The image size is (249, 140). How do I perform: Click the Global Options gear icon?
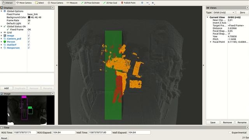click(x=5, y=11)
